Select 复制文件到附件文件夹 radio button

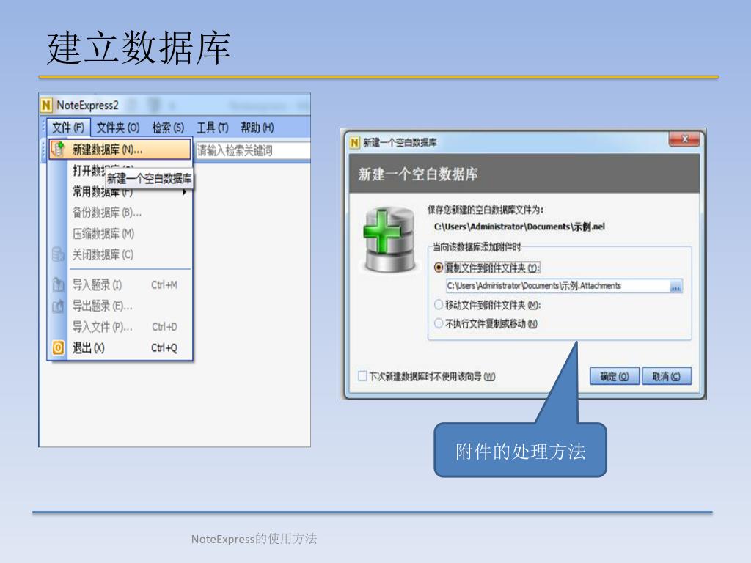[x=439, y=268]
